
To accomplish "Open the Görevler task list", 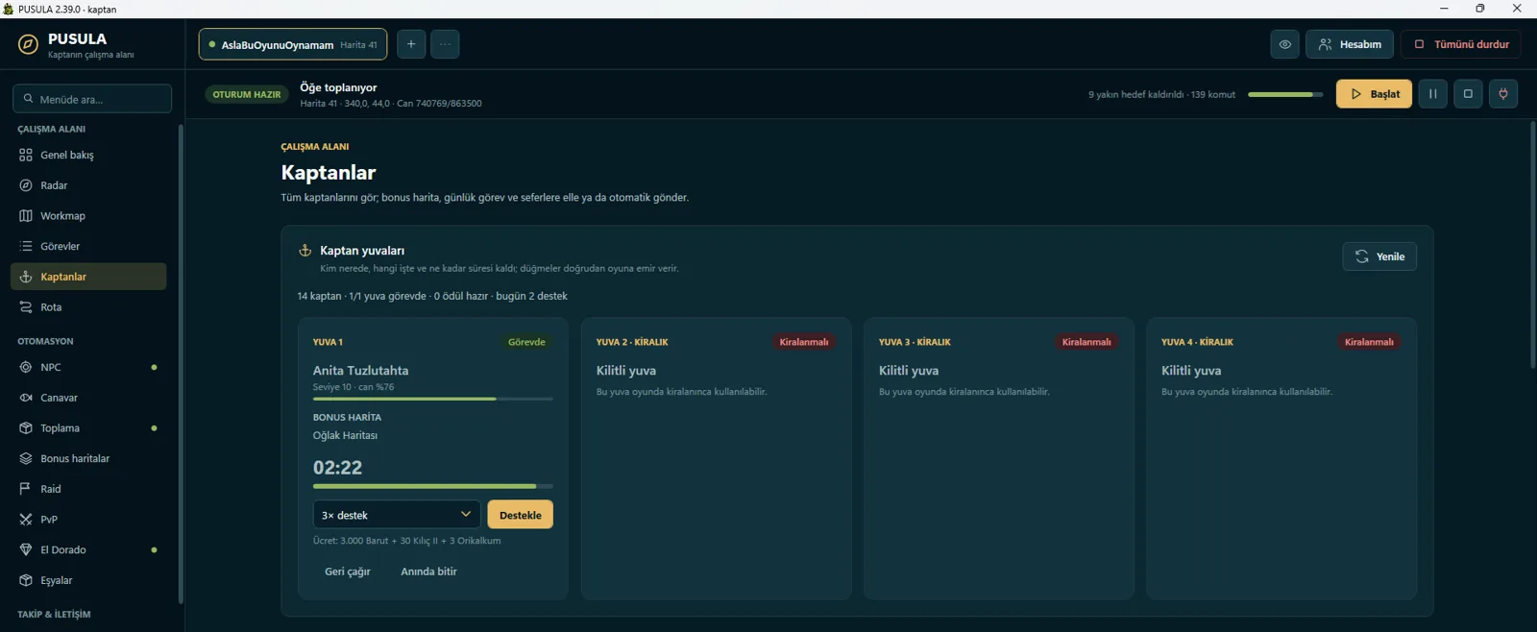I will click(x=88, y=246).
